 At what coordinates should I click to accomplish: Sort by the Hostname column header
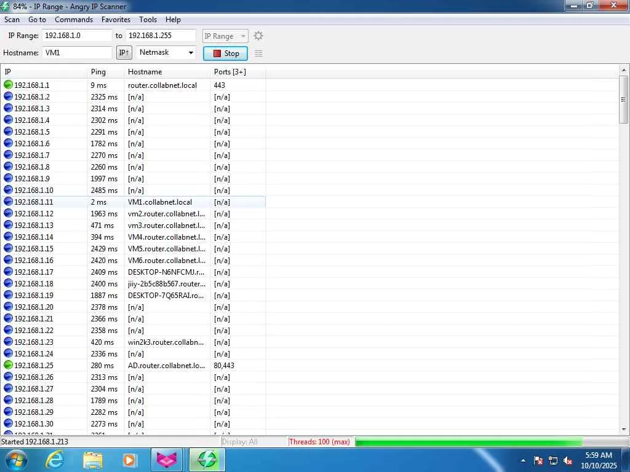[167, 72]
